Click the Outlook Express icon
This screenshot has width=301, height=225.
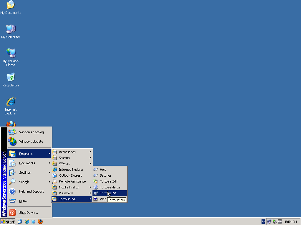54,175
